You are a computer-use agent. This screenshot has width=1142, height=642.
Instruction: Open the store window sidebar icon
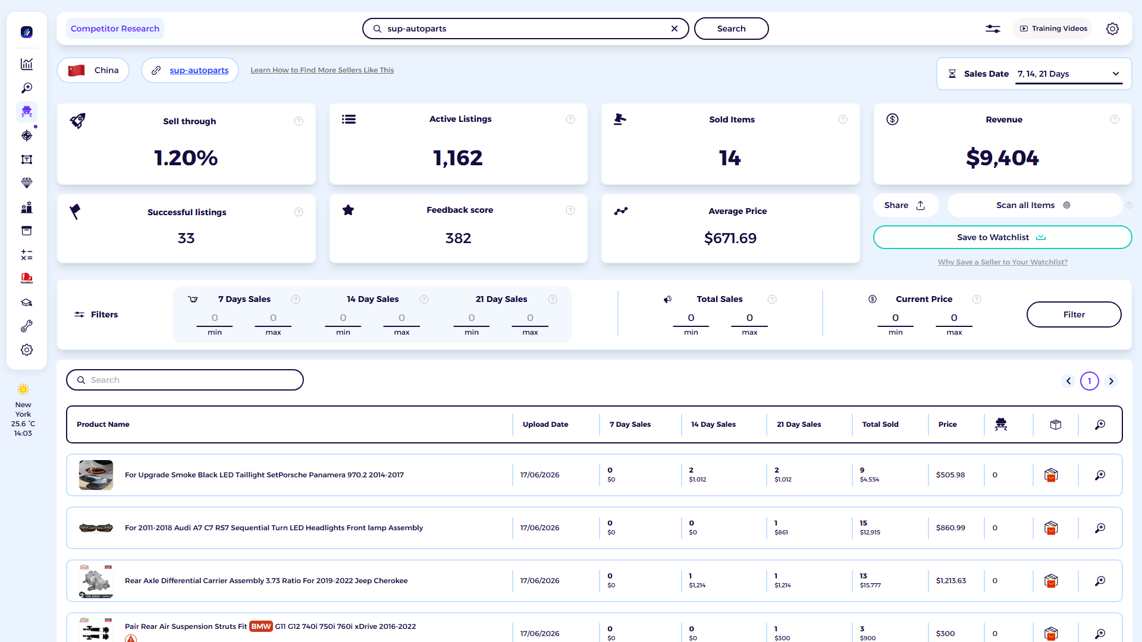(x=27, y=231)
